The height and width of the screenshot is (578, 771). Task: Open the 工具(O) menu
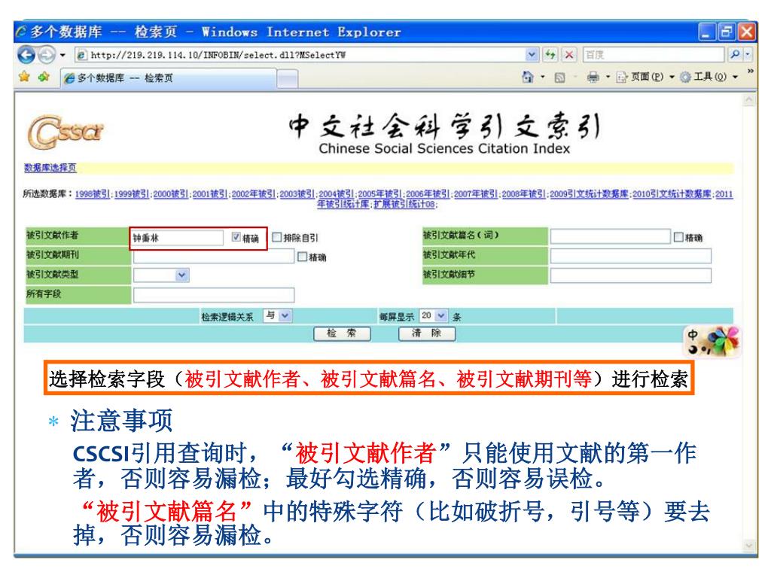(709, 77)
